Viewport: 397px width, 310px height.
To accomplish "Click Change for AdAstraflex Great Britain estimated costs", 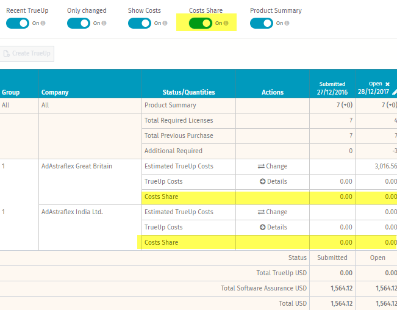I will point(273,166).
